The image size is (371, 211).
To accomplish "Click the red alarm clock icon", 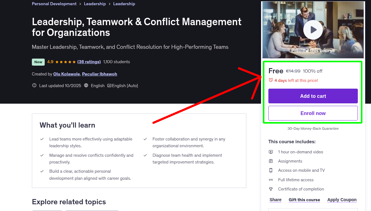I will point(271,80).
